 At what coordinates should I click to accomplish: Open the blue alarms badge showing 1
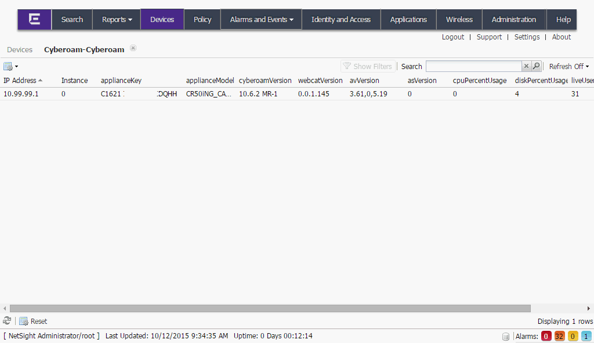coord(586,336)
